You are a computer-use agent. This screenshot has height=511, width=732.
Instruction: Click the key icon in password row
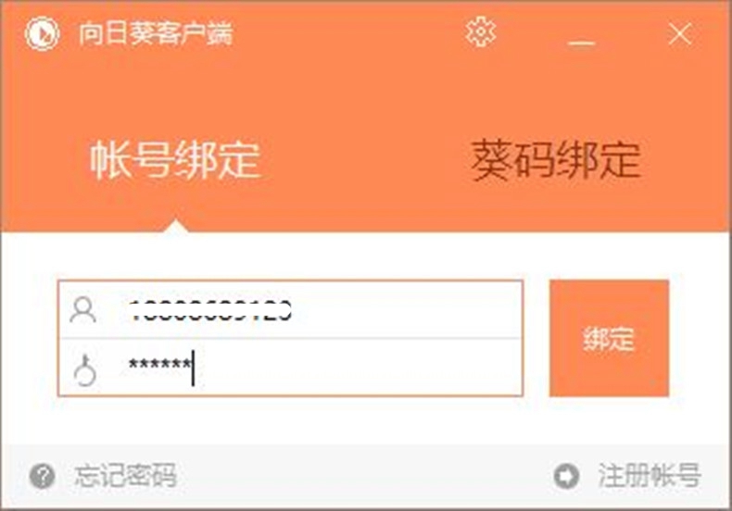point(85,370)
